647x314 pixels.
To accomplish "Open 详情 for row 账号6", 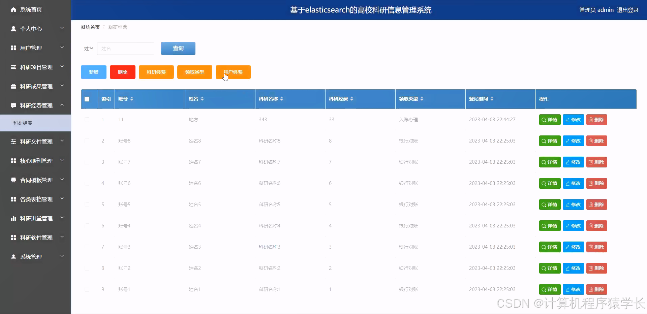I will (550, 183).
